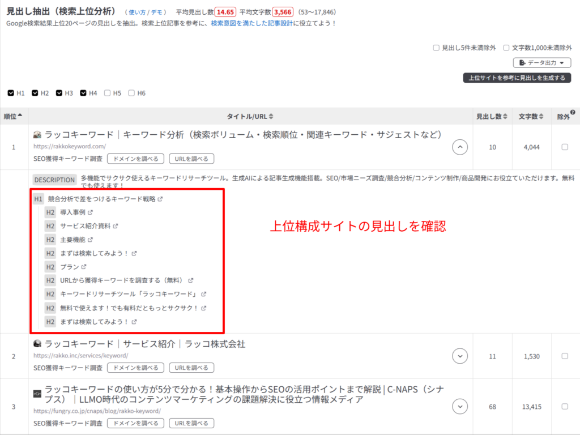Tick exclude checkbox for rank 1 result
The image size is (580, 435).
point(564,147)
